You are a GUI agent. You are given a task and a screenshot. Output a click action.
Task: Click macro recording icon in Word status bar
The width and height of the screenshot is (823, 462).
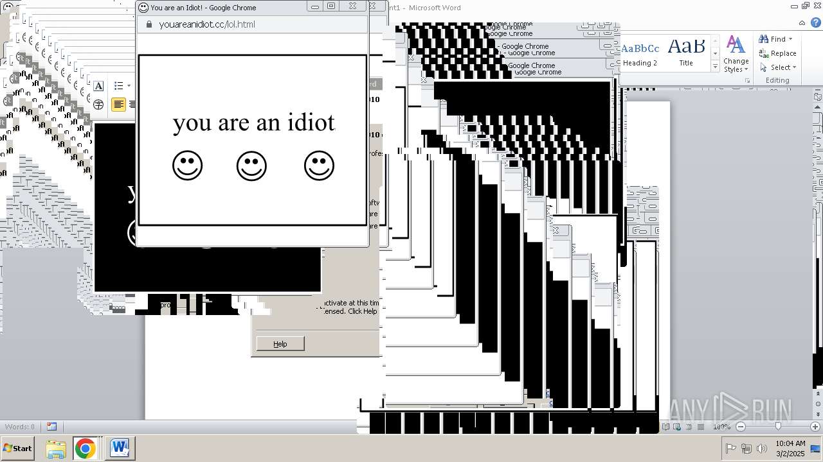(51, 427)
